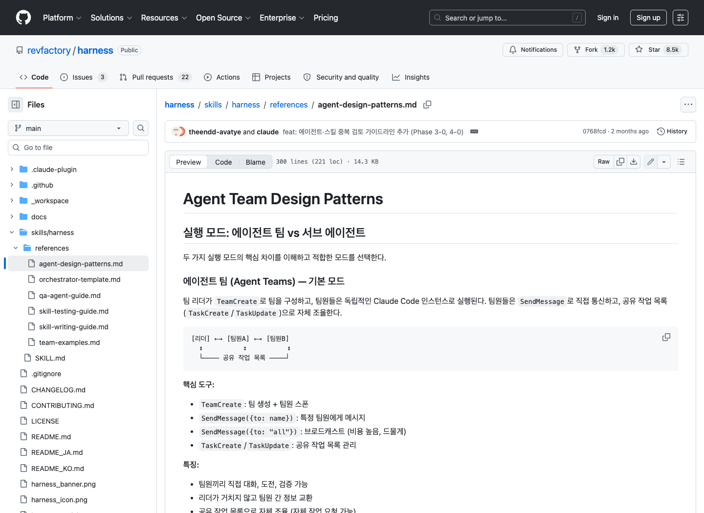Open more file actions ellipsis button
Viewport: 704px width, 513px height.
(688, 105)
